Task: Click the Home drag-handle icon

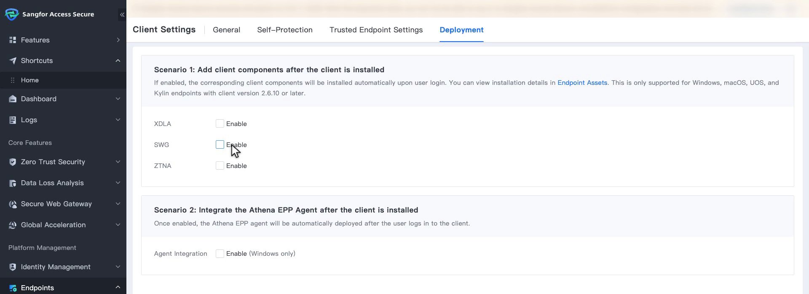Action: pyautogui.click(x=13, y=80)
